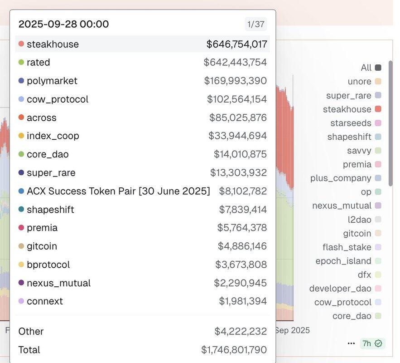Toggle plus_company series in legend
400x363 pixels.
(x=346, y=178)
